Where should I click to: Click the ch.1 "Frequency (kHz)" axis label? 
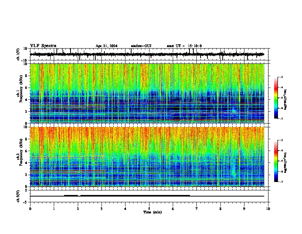click(x=21, y=89)
